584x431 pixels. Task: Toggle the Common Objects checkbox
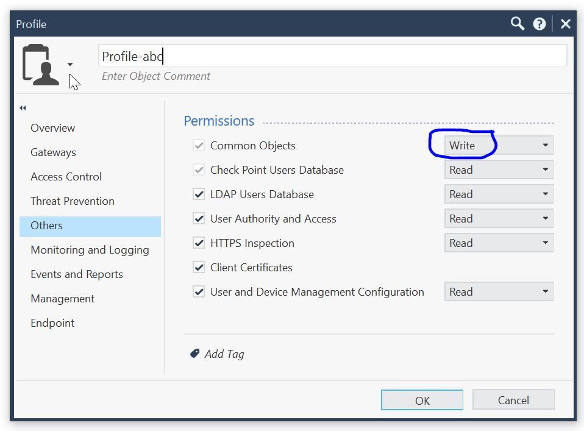pos(199,145)
